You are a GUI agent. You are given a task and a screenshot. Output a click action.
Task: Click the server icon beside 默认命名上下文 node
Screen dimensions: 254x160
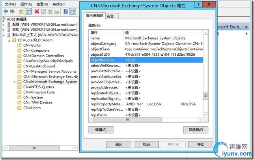[x=9, y=35]
